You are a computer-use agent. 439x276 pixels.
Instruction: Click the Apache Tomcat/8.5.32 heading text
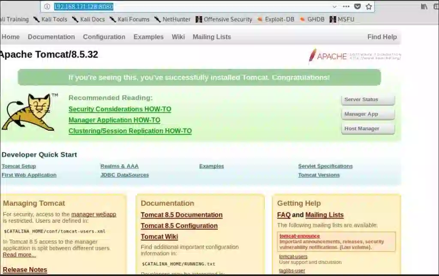coord(49,54)
